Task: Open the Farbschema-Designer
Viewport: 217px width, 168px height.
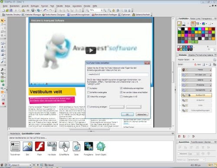Action: 54,15
